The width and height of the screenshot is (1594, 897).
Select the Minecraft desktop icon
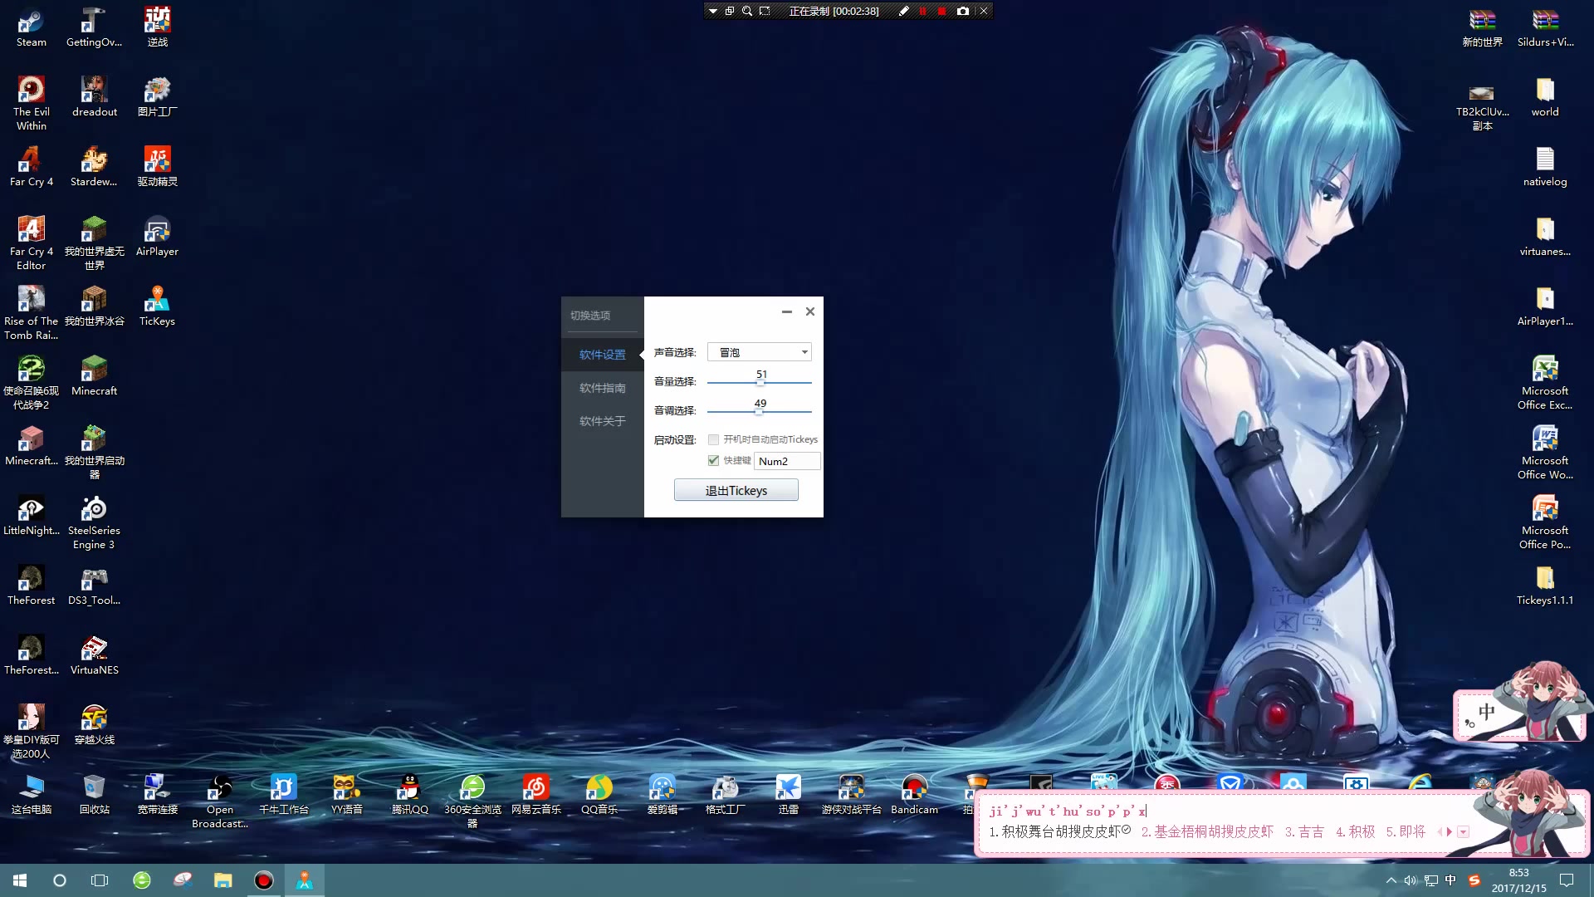coord(95,375)
